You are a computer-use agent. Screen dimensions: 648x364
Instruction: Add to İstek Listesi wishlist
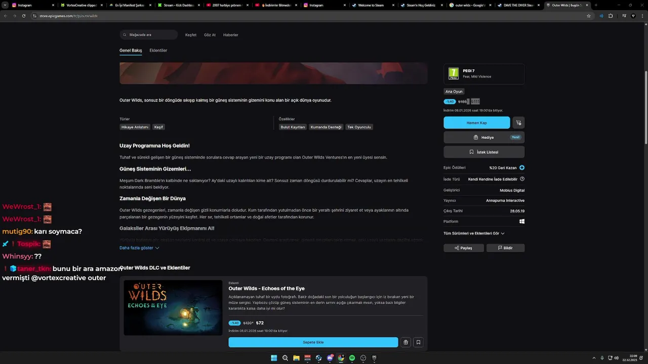coord(484,152)
